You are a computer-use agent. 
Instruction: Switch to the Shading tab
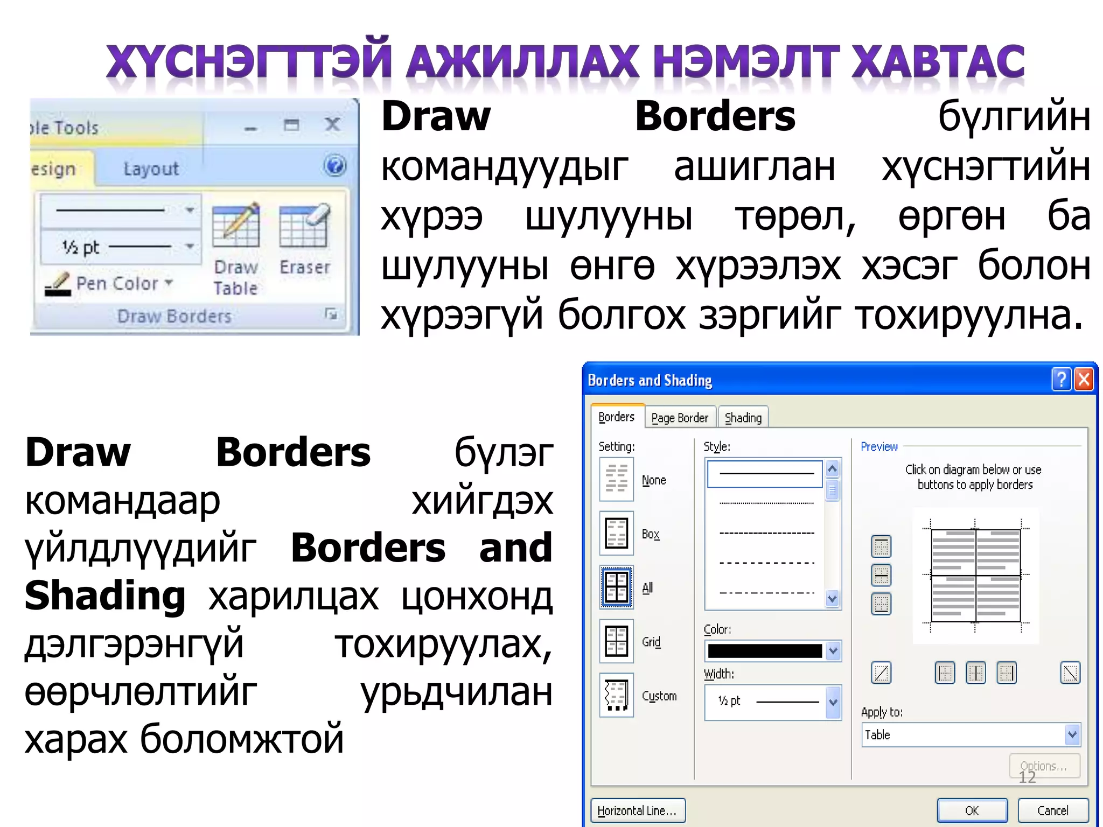(x=743, y=418)
